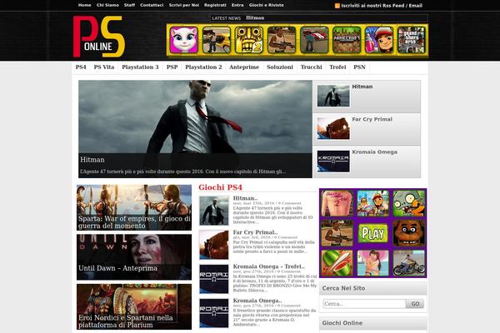Open the Far Cry Primal.. article title
This screenshot has width=500, height=333.
pos(255,232)
